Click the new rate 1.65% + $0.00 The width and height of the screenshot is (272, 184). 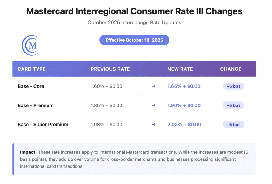coord(184,86)
